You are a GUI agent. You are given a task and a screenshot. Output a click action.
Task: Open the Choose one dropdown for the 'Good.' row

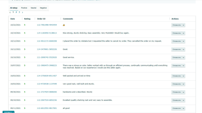[178, 49]
